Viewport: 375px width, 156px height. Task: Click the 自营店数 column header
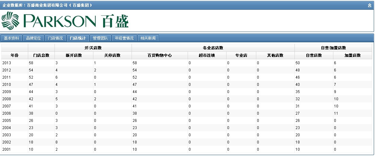tap(314, 55)
